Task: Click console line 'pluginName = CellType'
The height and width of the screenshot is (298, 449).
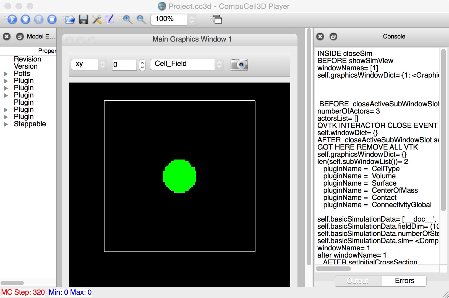Action: 361,169
